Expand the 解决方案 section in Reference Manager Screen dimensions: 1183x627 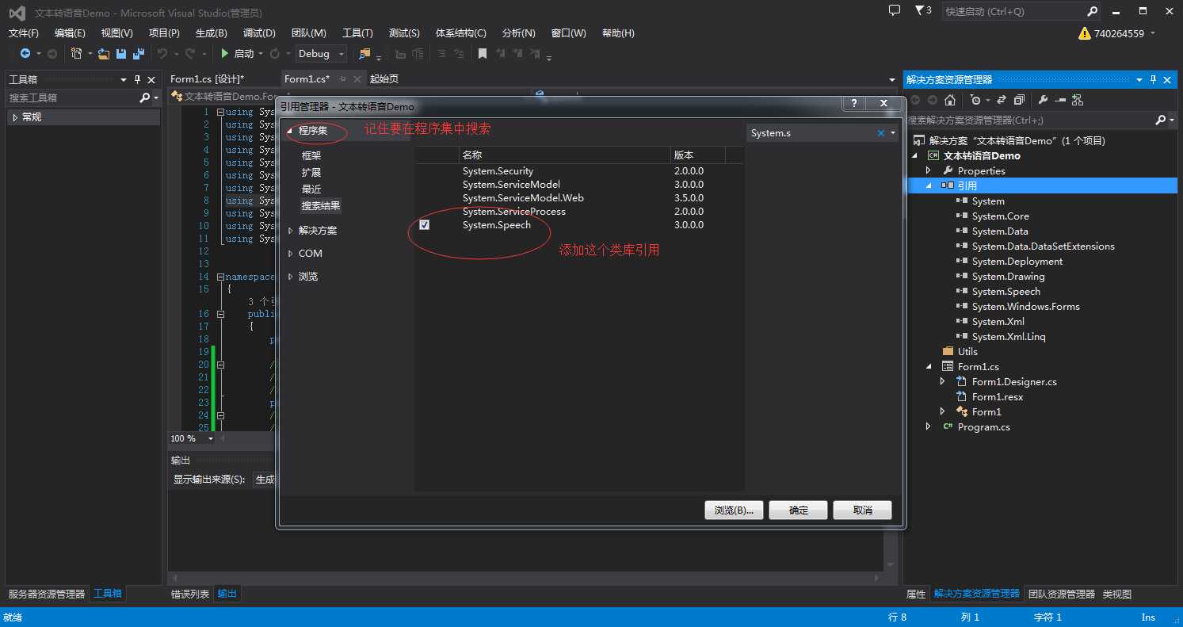click(x=290, y=231)
